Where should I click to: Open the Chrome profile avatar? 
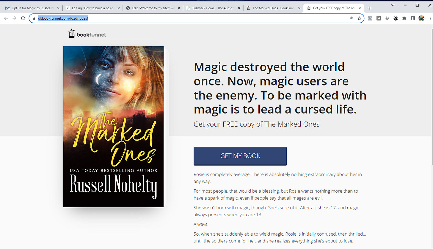pos(421,18)
